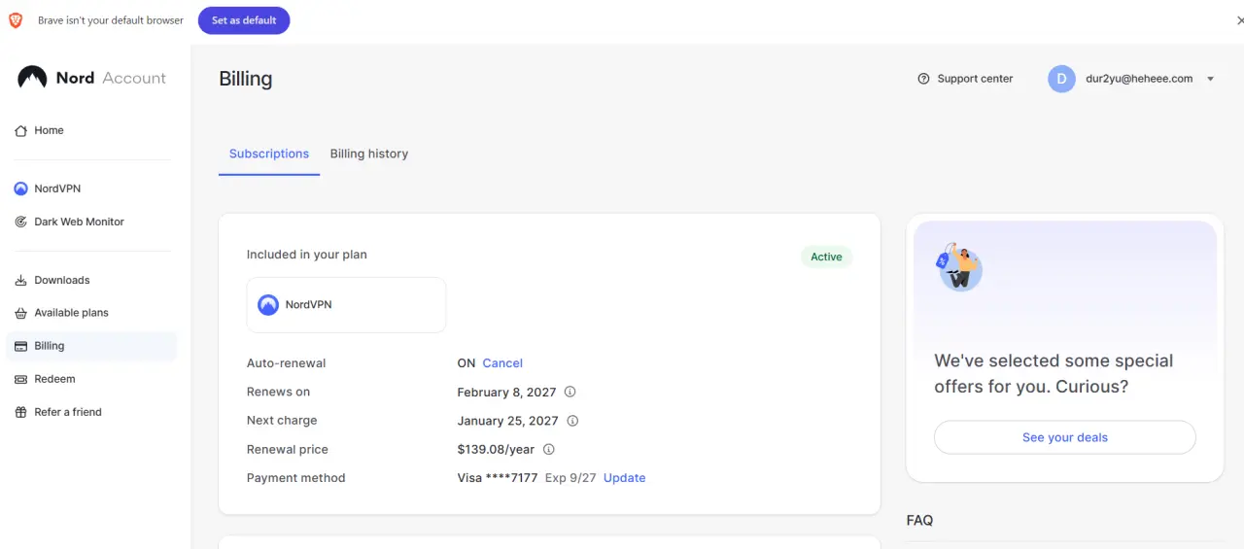Screen dimensions: 1244x549
Task: Click See your deals button
Action: pyautogui.click(x=1065, y=437)
